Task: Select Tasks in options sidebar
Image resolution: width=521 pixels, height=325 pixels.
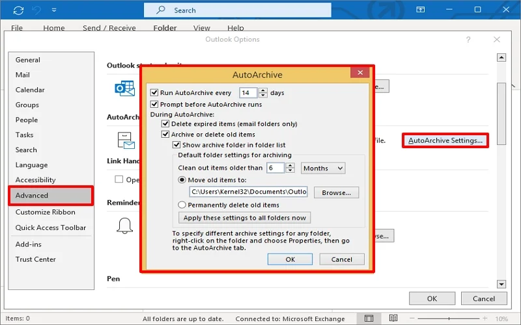Action: (51, 135)
